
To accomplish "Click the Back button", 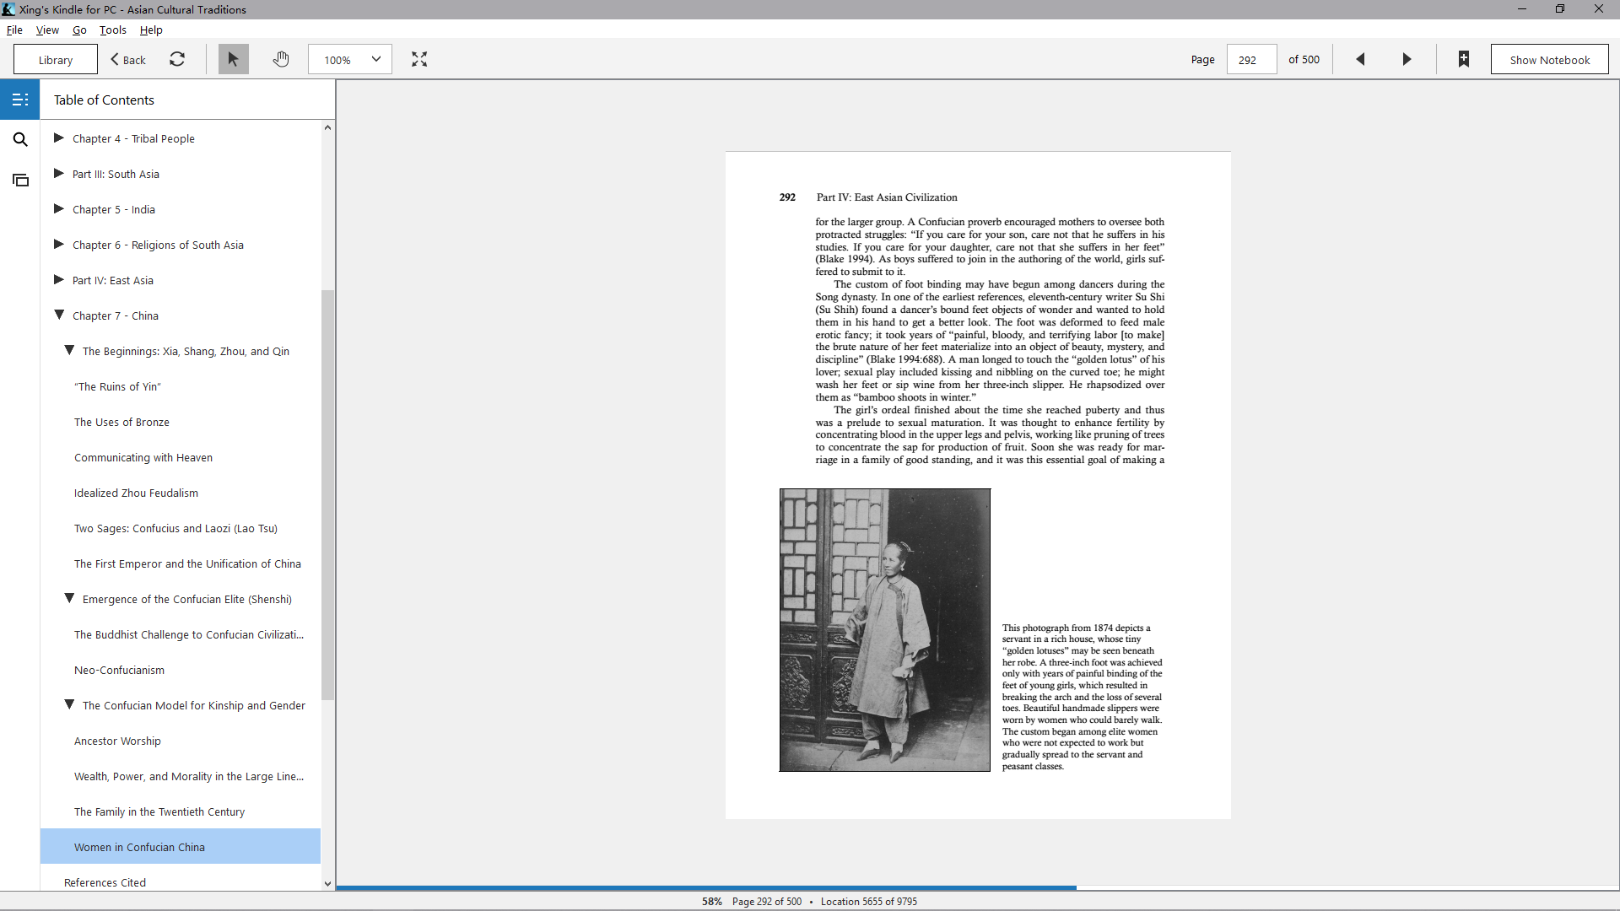I will (128, 59).
